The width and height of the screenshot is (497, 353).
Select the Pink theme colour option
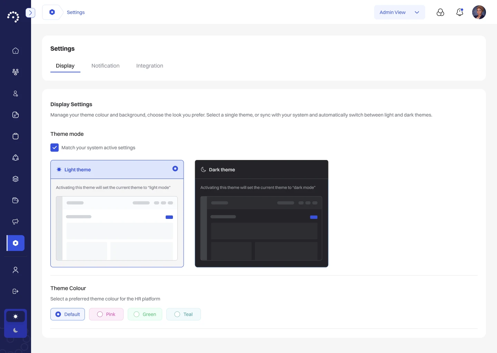pos(106,314)
